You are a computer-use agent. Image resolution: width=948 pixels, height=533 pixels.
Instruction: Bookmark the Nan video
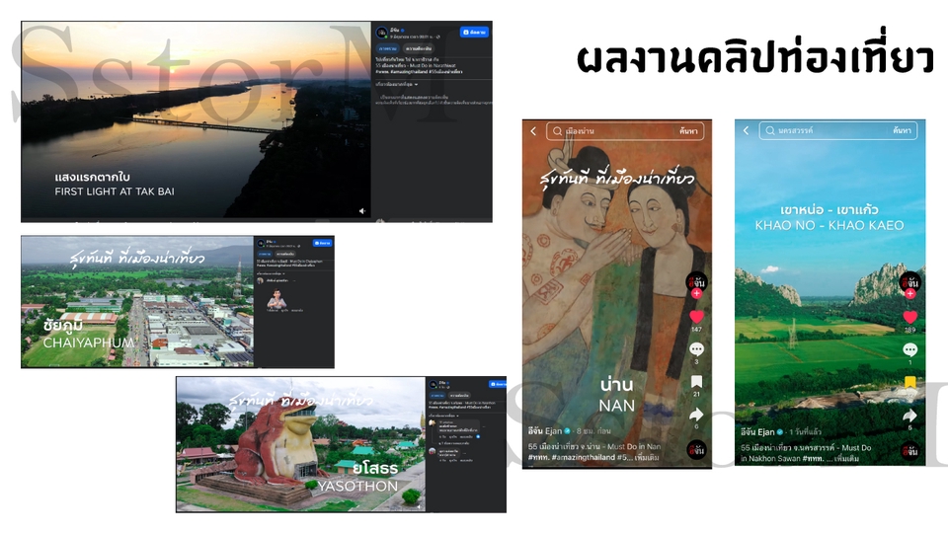(696, 381)
